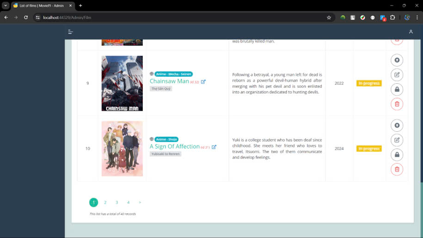Click the total of 40 records text
Image resolution: width=423 pixels, height=238 pixels.
point(112,214)
